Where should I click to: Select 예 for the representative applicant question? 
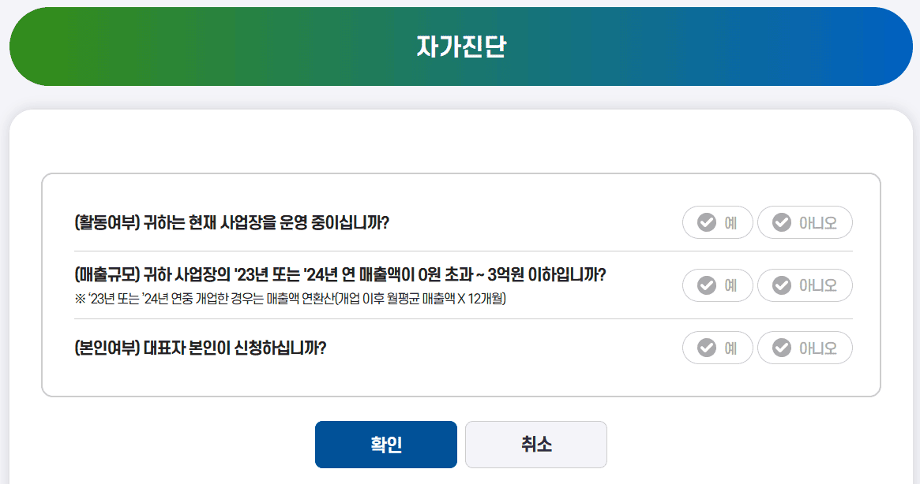pos(717,347)
